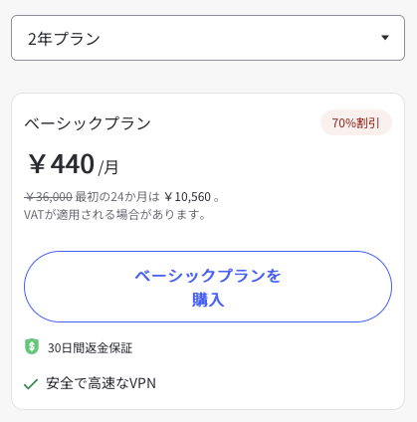Click the 購入 word on purchase button
The width and height of the screenshot is (417, 422).
pos(208,300)
